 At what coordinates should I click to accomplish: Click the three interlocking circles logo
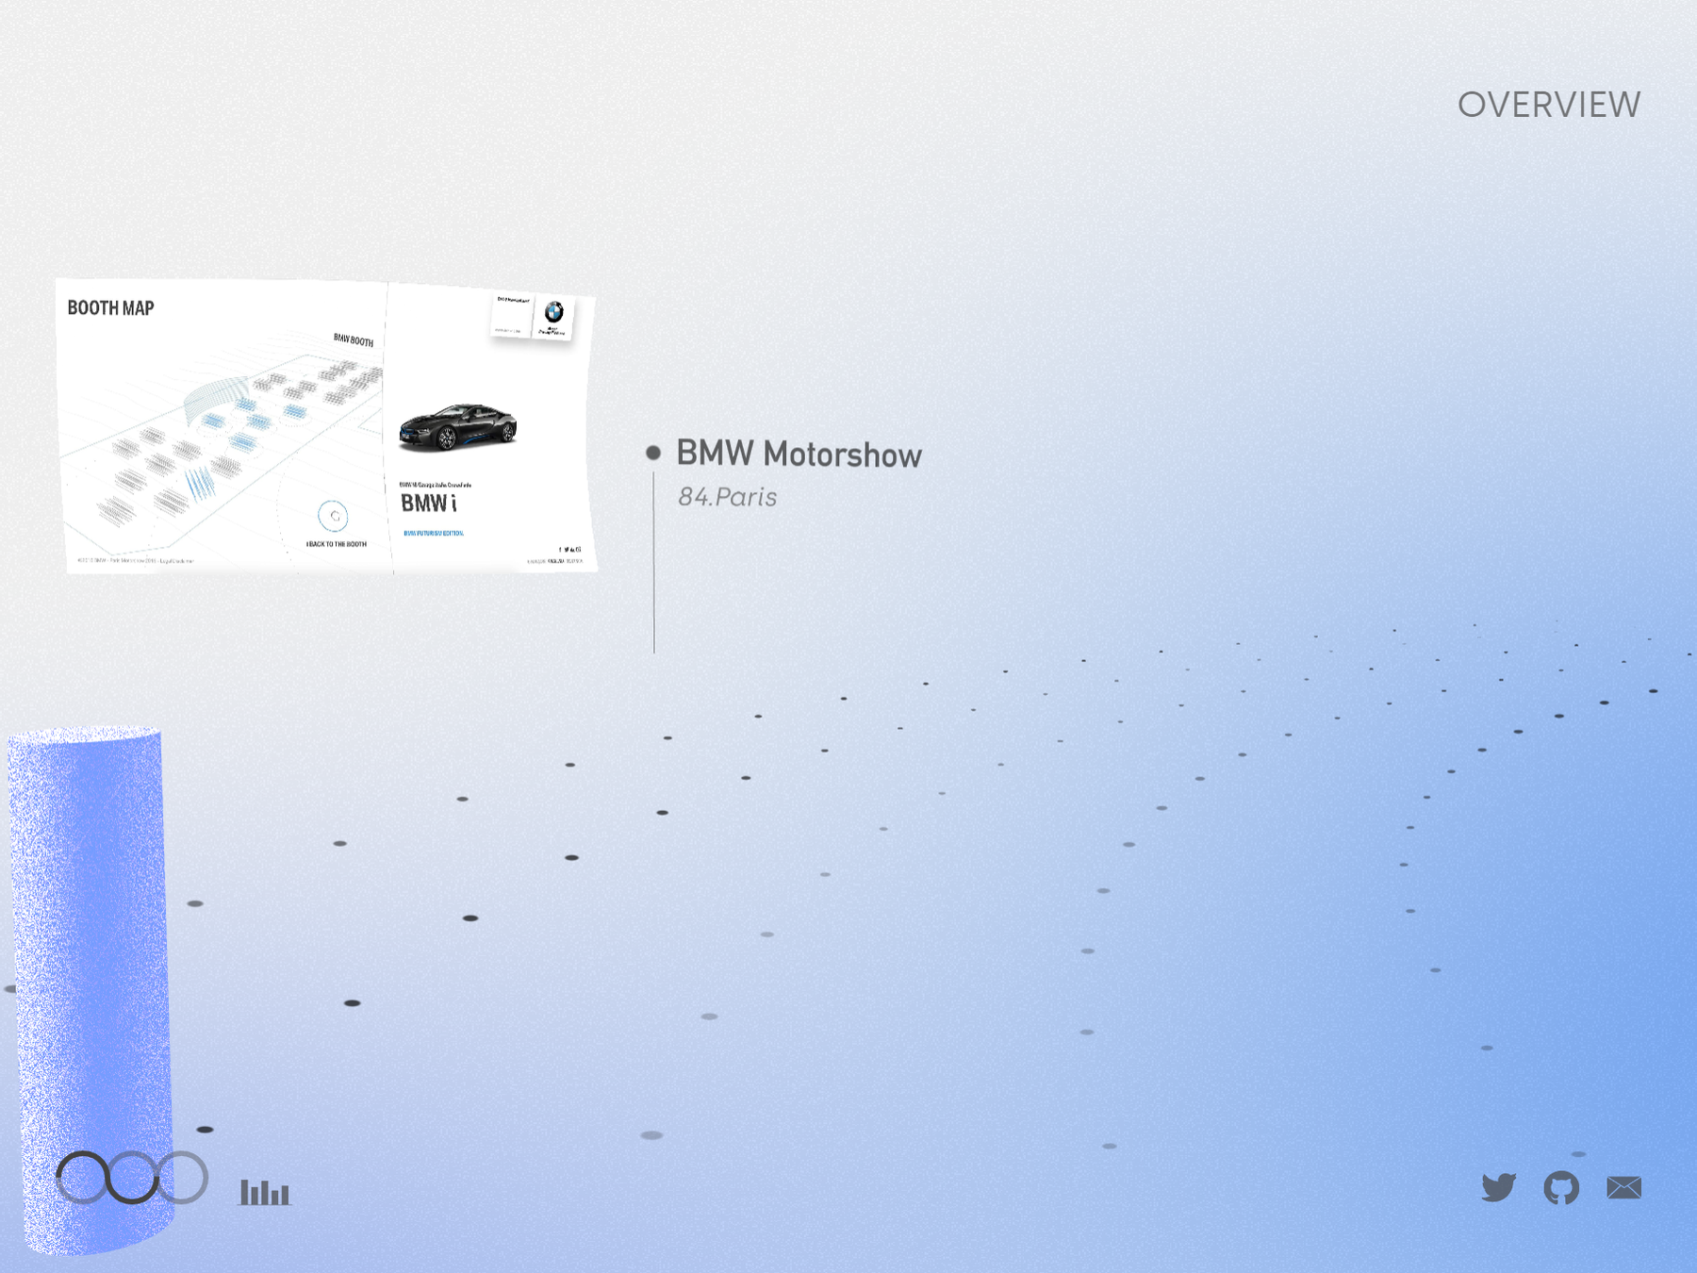click(132, 1177)
